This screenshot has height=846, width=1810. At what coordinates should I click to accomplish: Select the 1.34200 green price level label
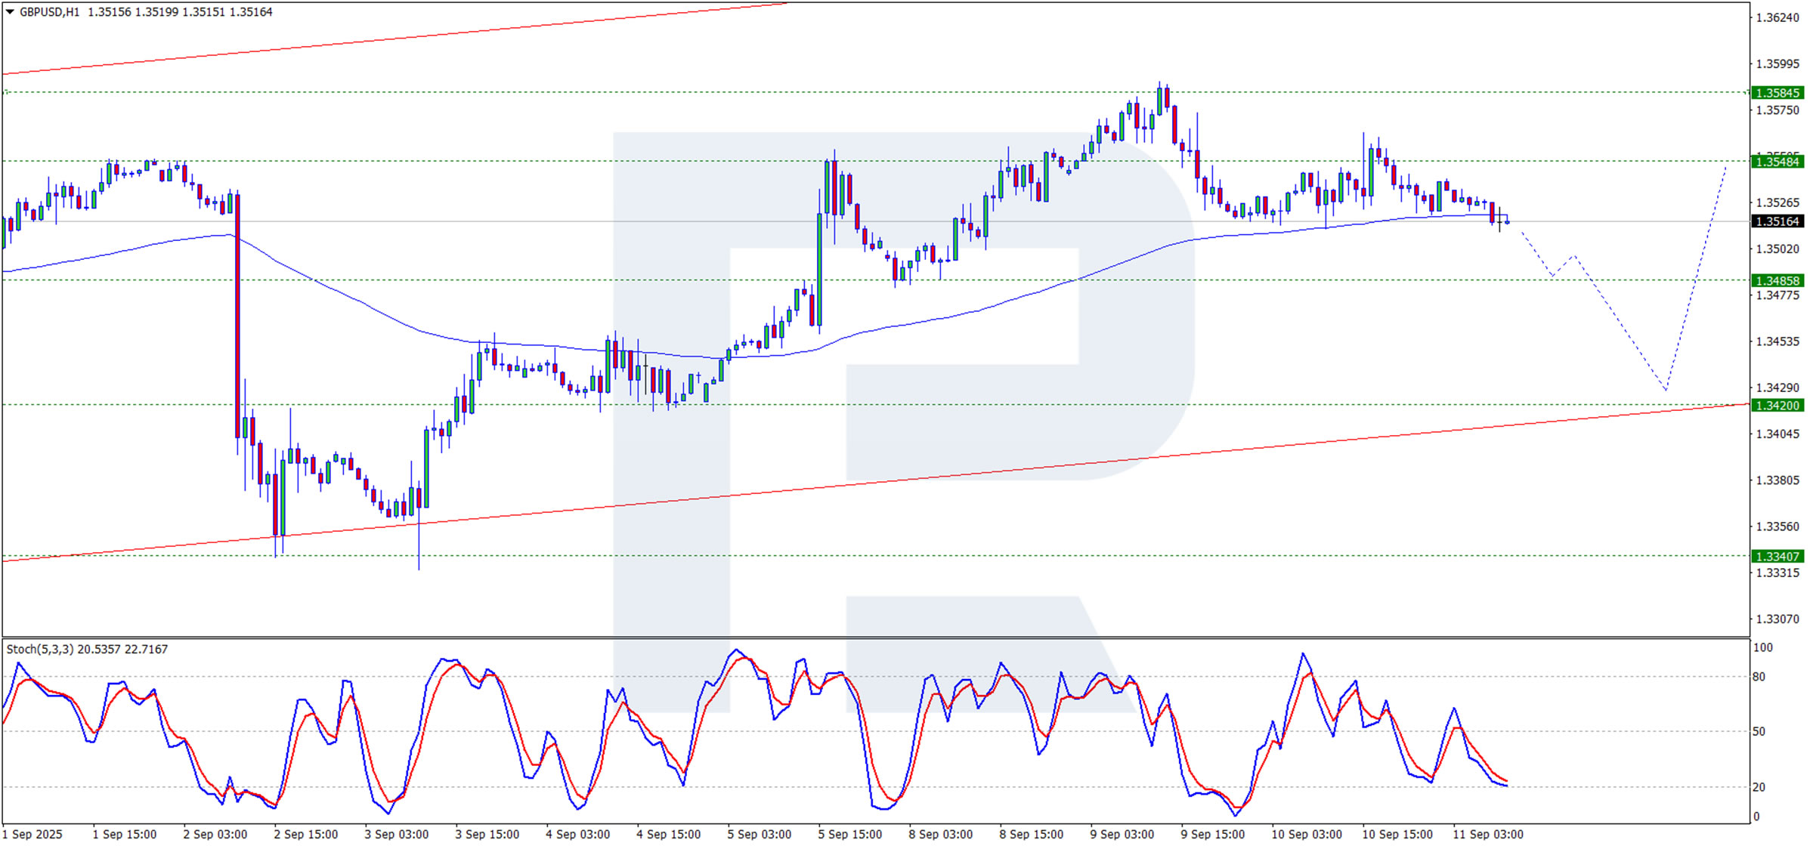point(1777,406)
